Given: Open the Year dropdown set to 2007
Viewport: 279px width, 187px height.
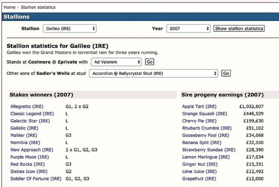Looking at the screenshot, I should 188,29.
